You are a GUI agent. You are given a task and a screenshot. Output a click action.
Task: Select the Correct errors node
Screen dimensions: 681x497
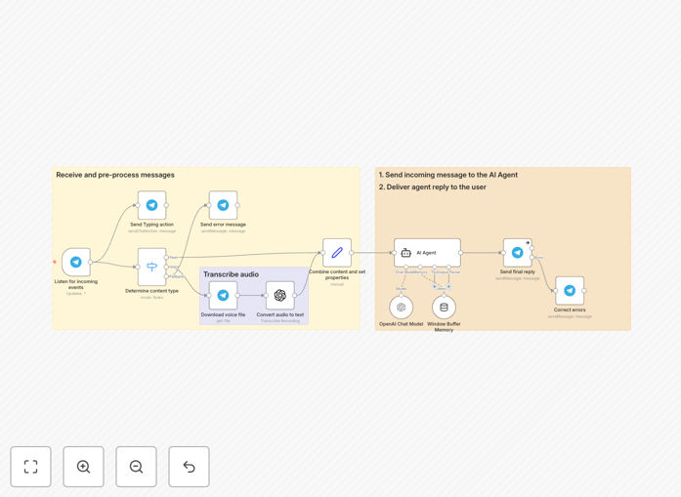click(570, 290)
